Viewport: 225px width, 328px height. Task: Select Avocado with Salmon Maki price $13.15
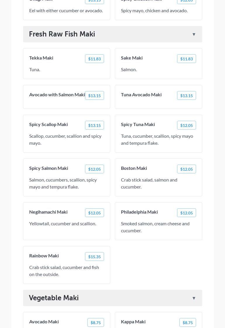[x=94, y=96]
